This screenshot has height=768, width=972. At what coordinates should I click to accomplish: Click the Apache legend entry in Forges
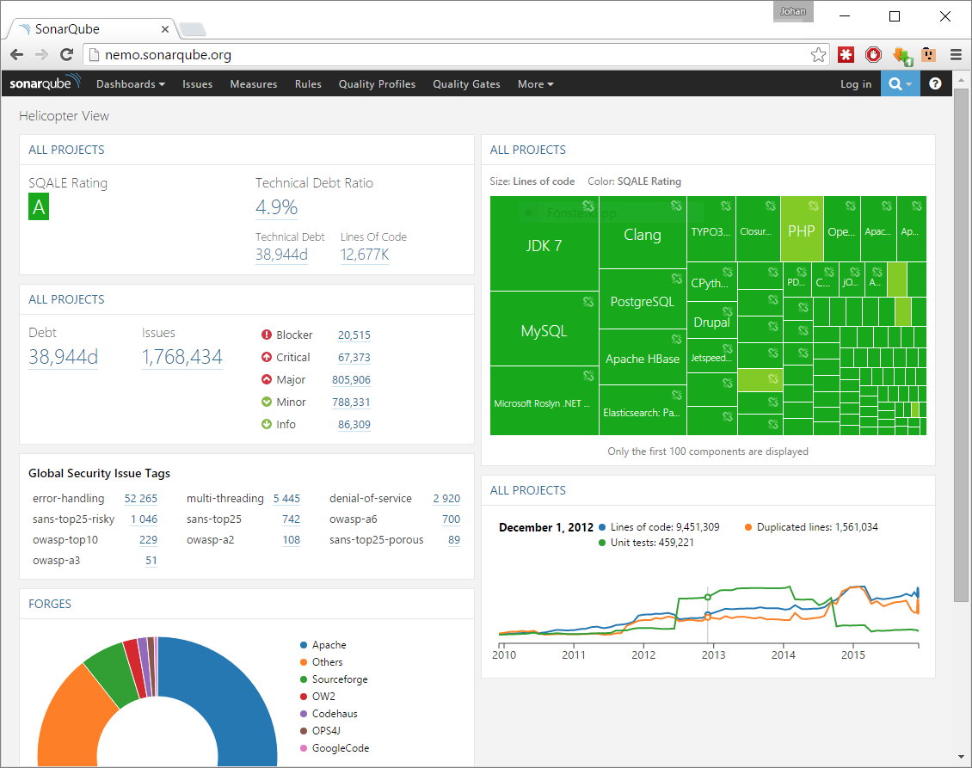pyautogui.click(x=323, y=645)
